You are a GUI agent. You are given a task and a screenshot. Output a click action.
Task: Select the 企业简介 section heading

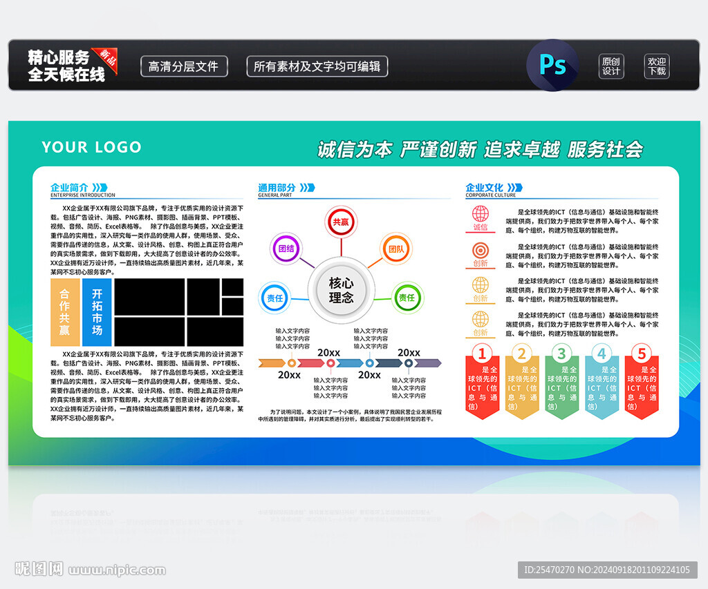tap(69, 187)
